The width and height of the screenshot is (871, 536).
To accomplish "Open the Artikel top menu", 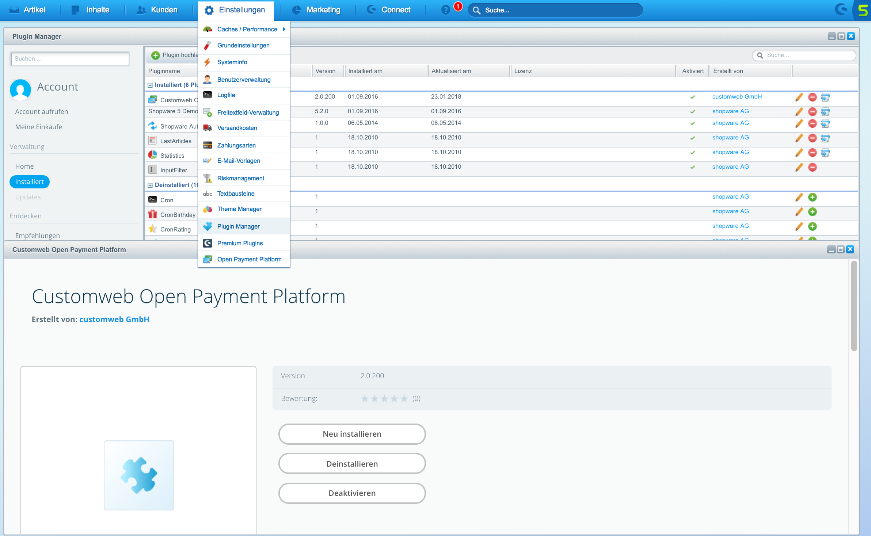I will pos(28,10).
